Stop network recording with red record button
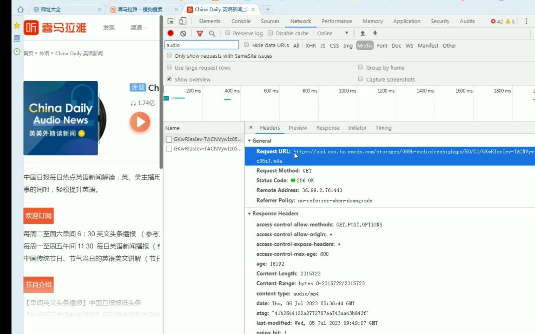The height and width of the screenshot is (334, 535). click(x=170, y=33)
